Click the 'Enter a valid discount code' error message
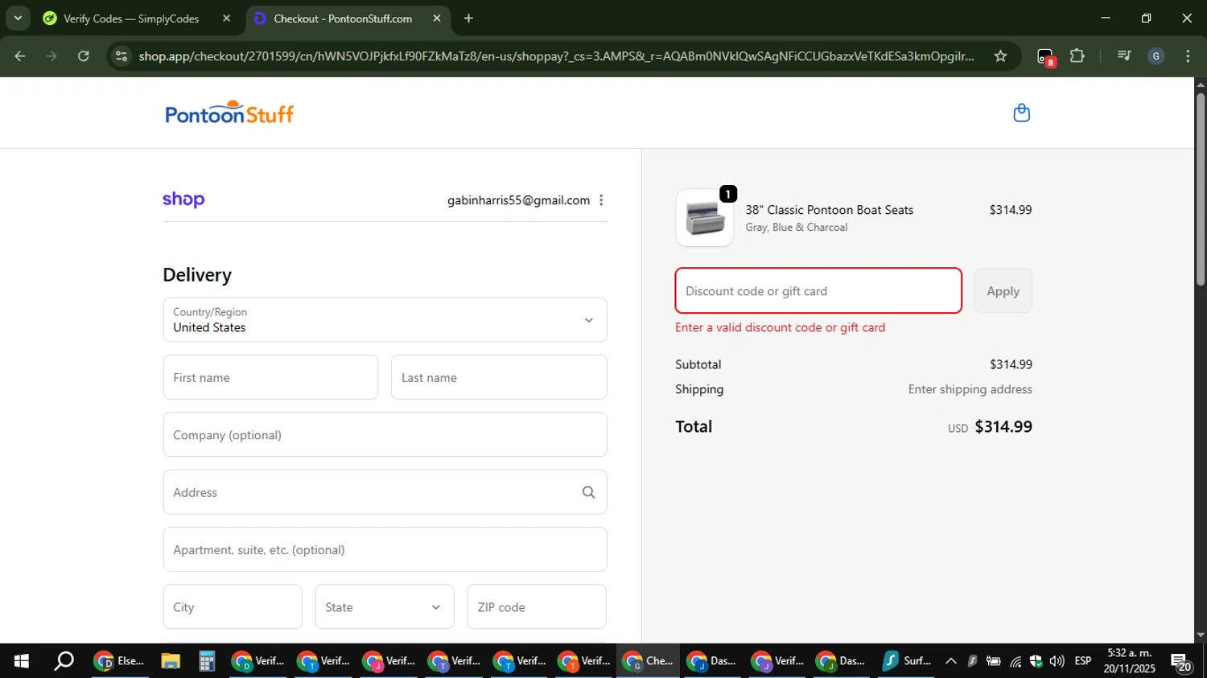The width and height of the screenshot is (1207, 678). tap(780, 327)
